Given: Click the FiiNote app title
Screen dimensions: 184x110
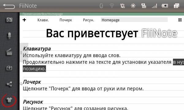Looking at the screenshot, I should (28, 6).
